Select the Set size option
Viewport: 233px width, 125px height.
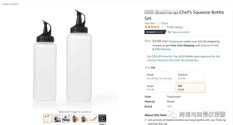[x=190, y=87]
